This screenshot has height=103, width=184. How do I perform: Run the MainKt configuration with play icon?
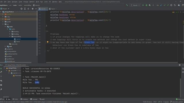pos(143,5)
